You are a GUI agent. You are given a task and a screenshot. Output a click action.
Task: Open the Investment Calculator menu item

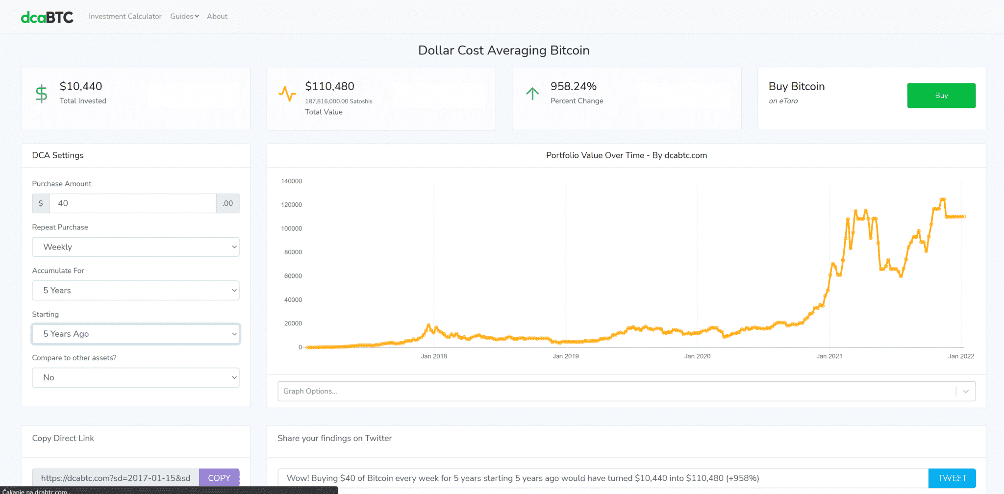pos(125,16)
